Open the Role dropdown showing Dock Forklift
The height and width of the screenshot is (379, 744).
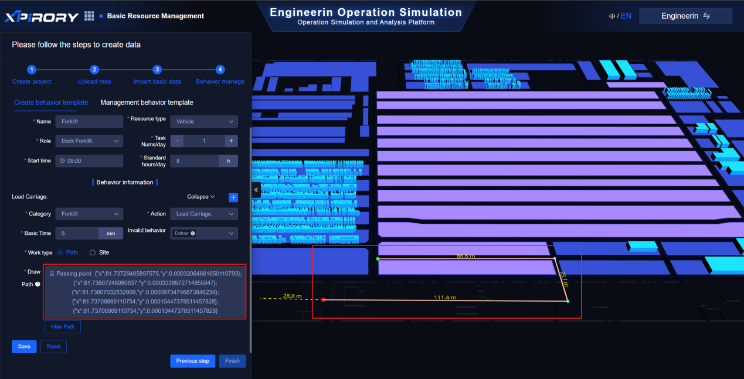click(89, 141)
